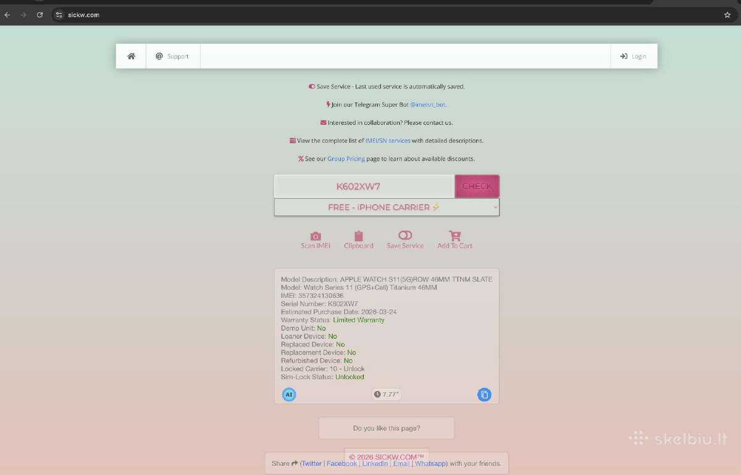
Task: Click the browser forward arrow
Action: pos(23,15)
